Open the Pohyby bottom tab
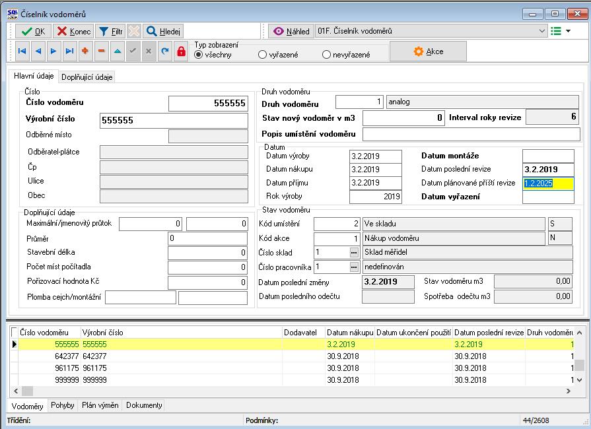591x429 pixels. coord(62,405)
